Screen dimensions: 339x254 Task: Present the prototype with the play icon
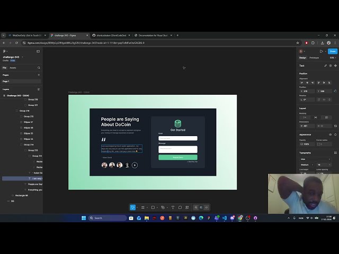point(321,51)
